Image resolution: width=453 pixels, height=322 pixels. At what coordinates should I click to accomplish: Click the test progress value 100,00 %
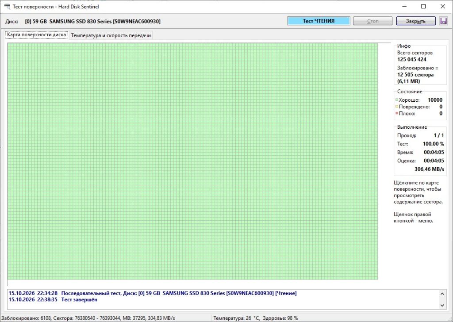434,144
